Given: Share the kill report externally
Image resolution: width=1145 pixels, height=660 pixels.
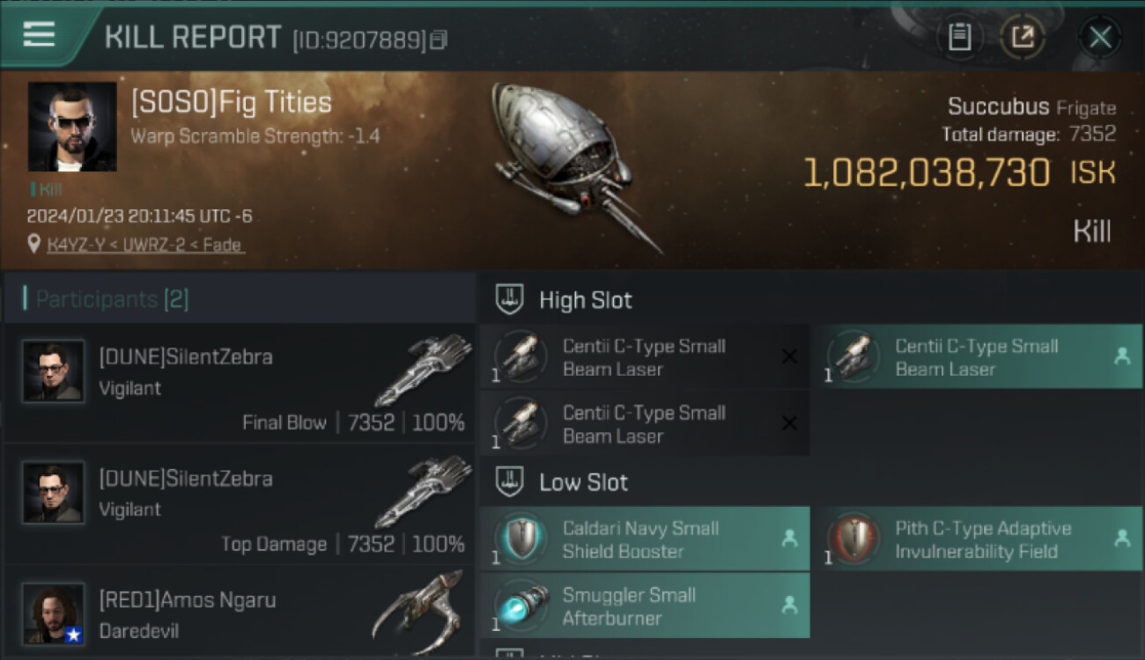Looking at the screenshot, I should (1023, 37).
